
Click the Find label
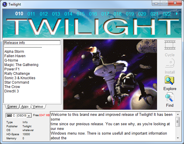(x=170, y=105)
